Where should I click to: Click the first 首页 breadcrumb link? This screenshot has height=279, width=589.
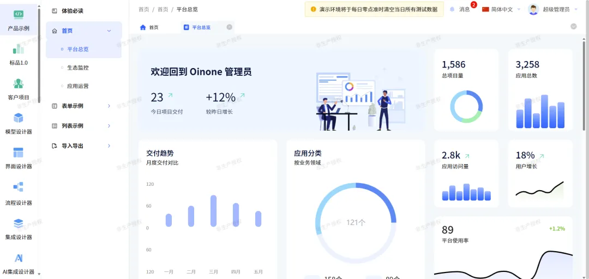tap(143, 9)
